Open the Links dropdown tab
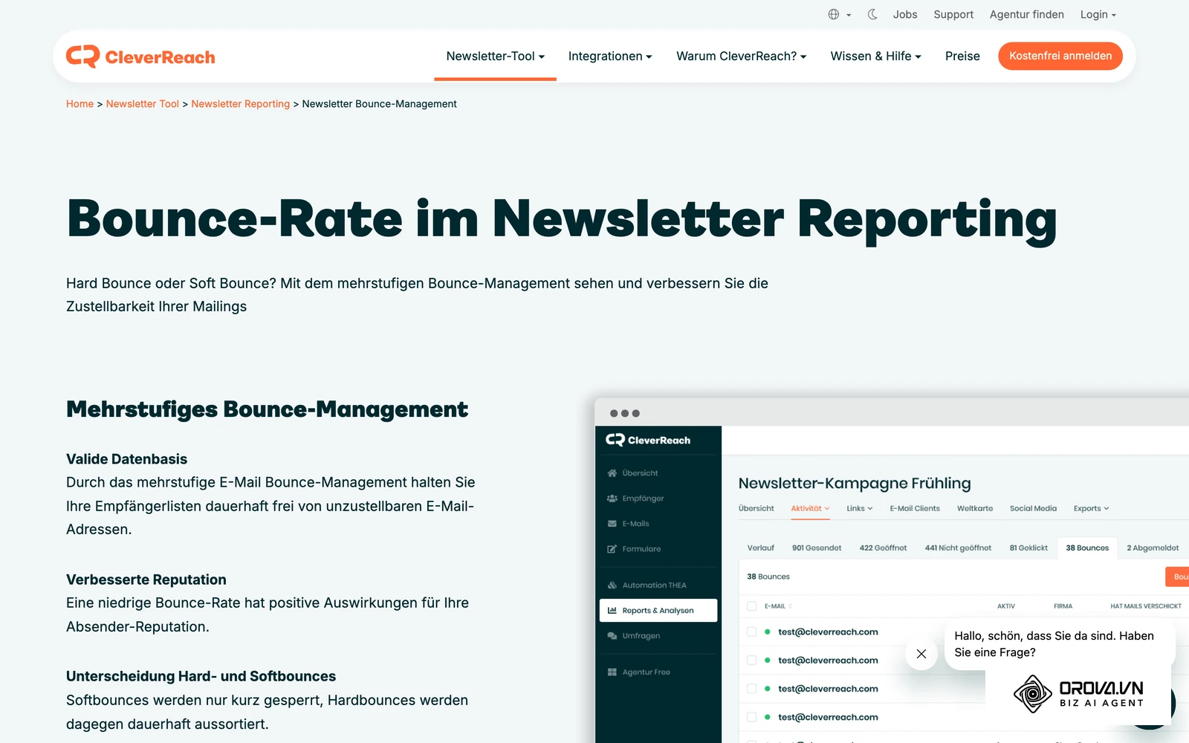Viewport: 1189px width, 743px height. point(859,509)
